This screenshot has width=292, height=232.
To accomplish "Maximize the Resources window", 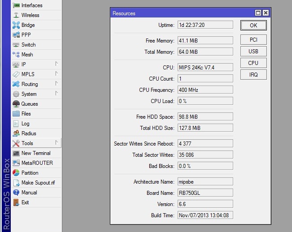I will pyautogui.click(x=258, y=13).
